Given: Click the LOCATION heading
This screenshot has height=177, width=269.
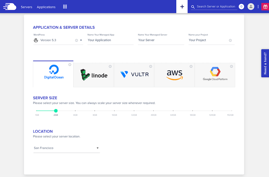Looking at the screenshot, I should pyautogui.click(x=43, y=132).
